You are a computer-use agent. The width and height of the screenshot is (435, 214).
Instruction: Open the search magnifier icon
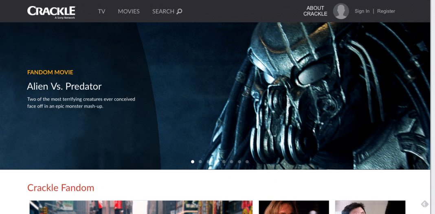point(180,11)
